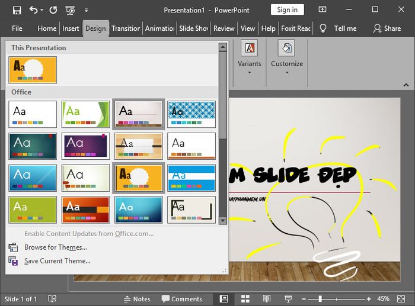Click the Repeat icon in quick access toolbar
This screenshot has height=306, width=415.
point(53,10)
